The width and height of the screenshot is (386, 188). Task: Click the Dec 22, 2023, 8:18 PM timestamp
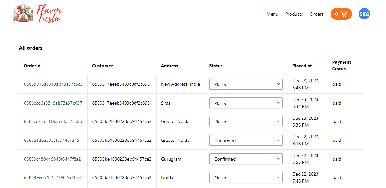[x=306, y=140]
